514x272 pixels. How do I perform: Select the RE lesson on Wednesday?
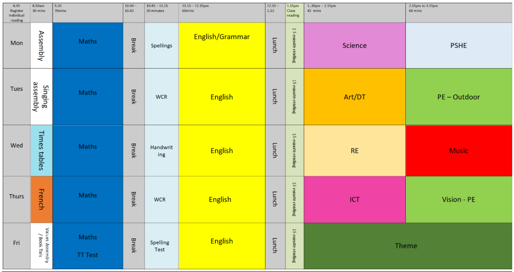[354, 150]
